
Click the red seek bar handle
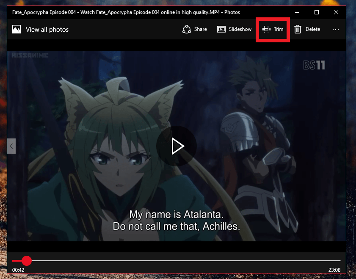(x=27, y=261)
